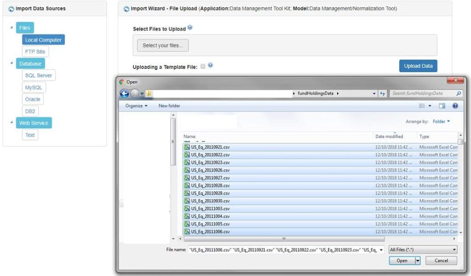Click the horizontal scrollbar under the file list

[x=284, y=239]
